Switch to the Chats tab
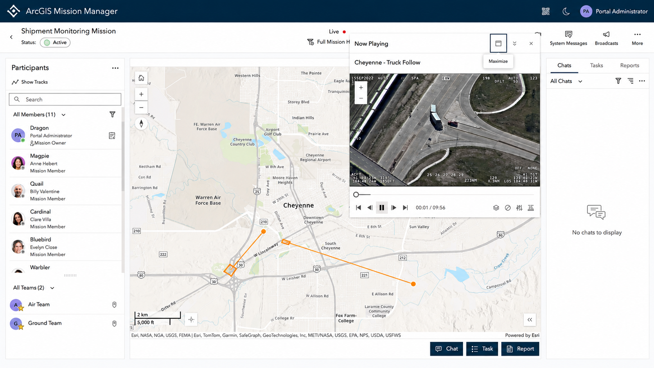Image resolution: width=654 pixels, height=368 pixels. point(564,65)
